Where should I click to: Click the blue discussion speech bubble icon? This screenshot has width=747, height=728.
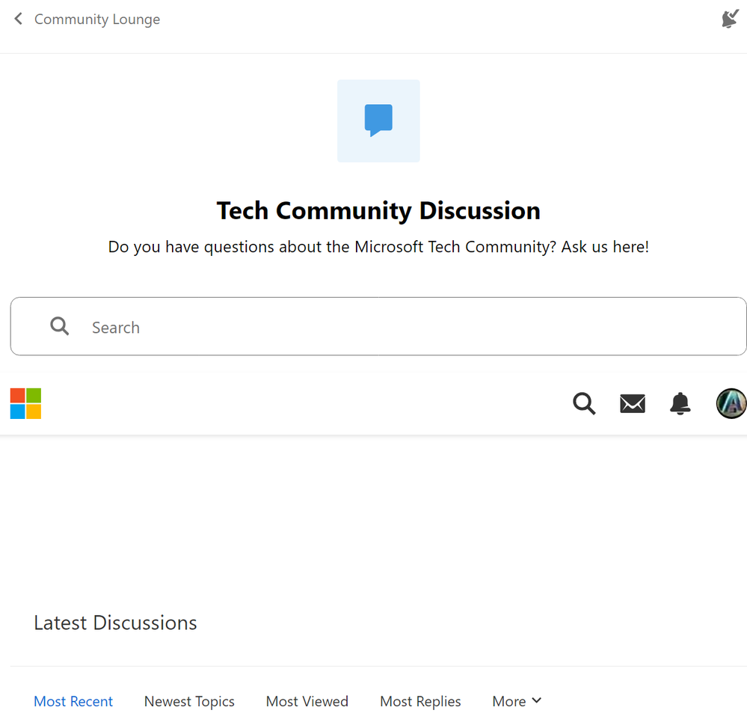click(378, 120)
